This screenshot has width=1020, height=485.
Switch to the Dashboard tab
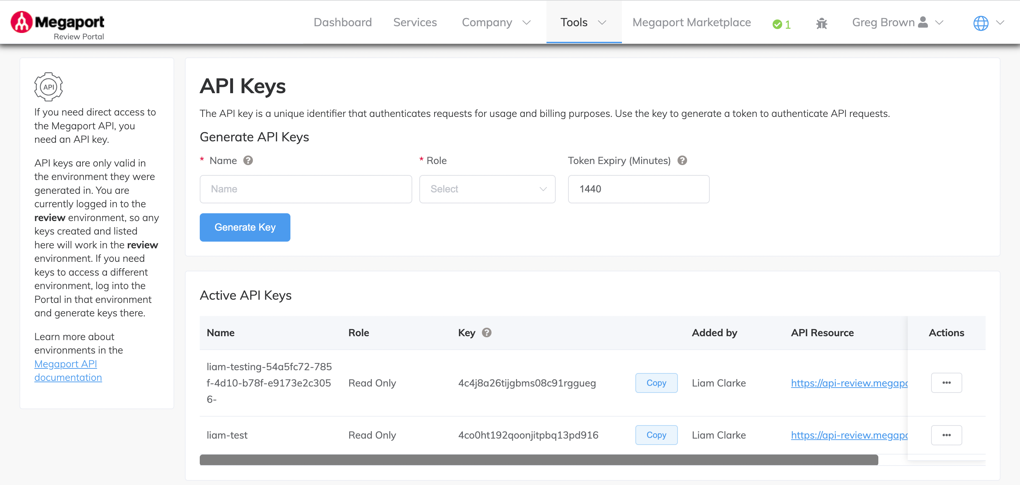pos(342,22)
